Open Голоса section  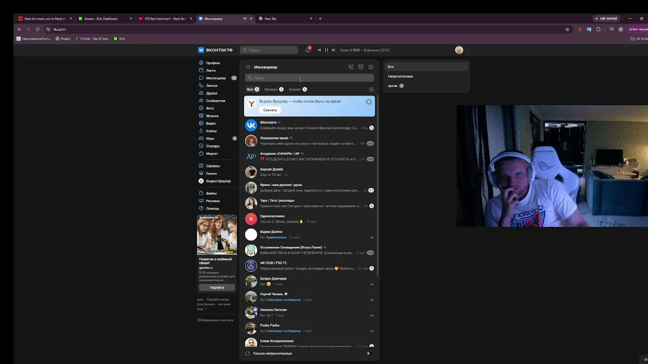coord(211,174)
